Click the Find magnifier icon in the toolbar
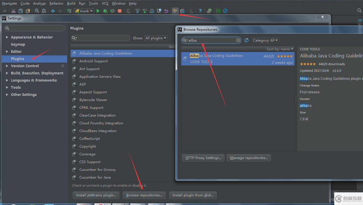The width and height of the screenshot is (363, 205). 37,11
